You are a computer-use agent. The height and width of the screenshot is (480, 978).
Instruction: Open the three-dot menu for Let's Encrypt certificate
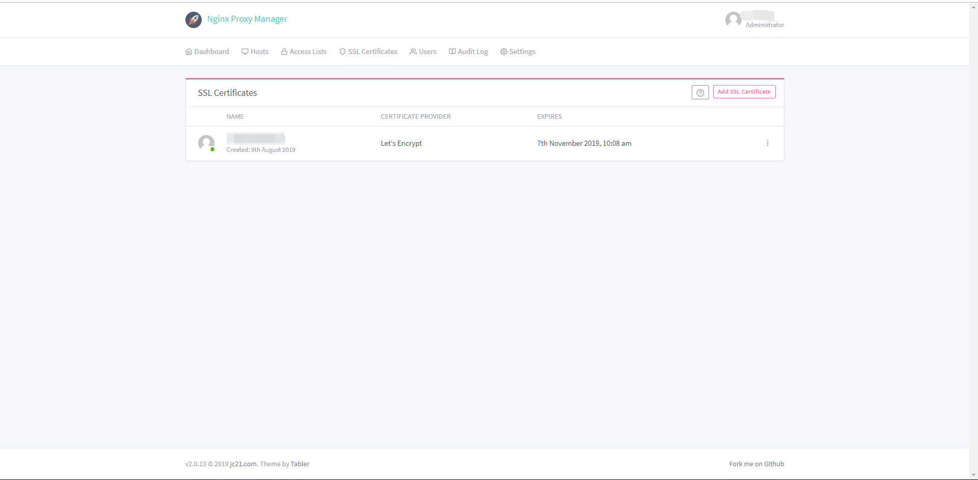tap(768, 143)
